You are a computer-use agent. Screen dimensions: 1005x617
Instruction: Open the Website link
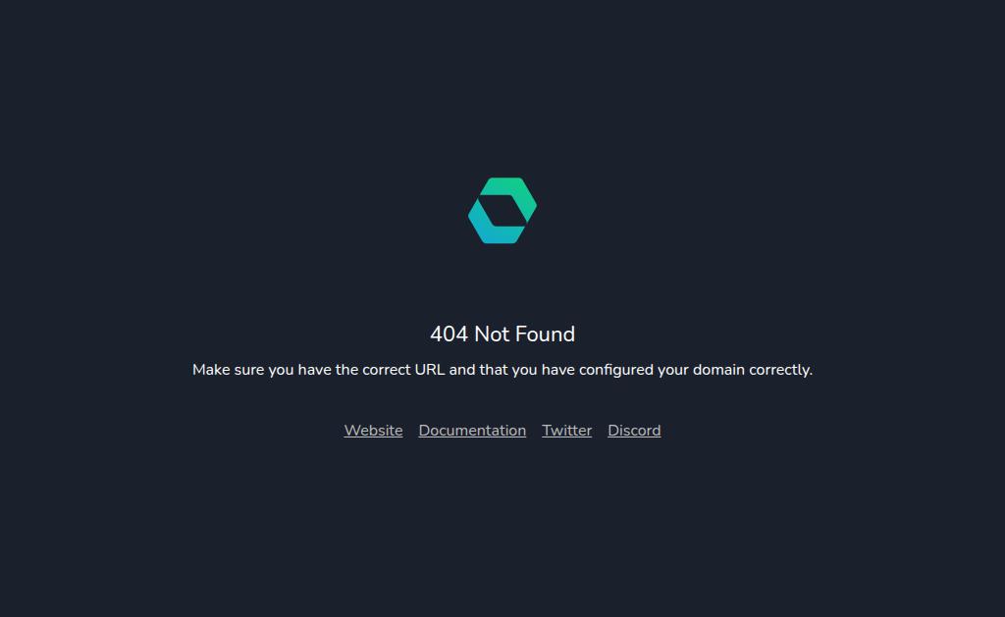click(374, 431)
